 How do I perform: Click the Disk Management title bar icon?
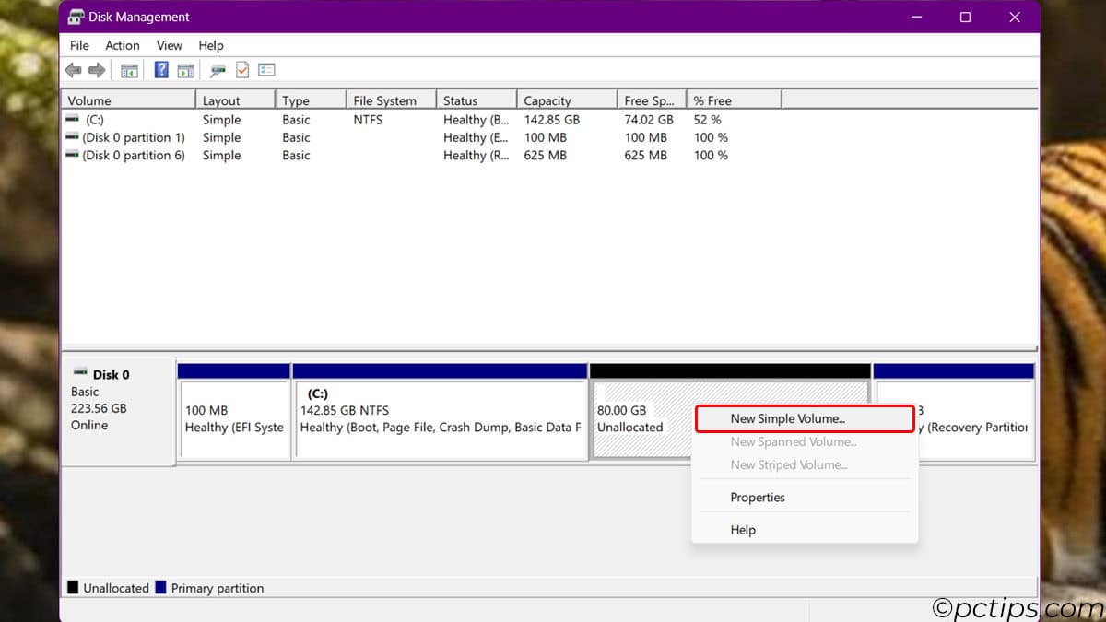point(76,17)
